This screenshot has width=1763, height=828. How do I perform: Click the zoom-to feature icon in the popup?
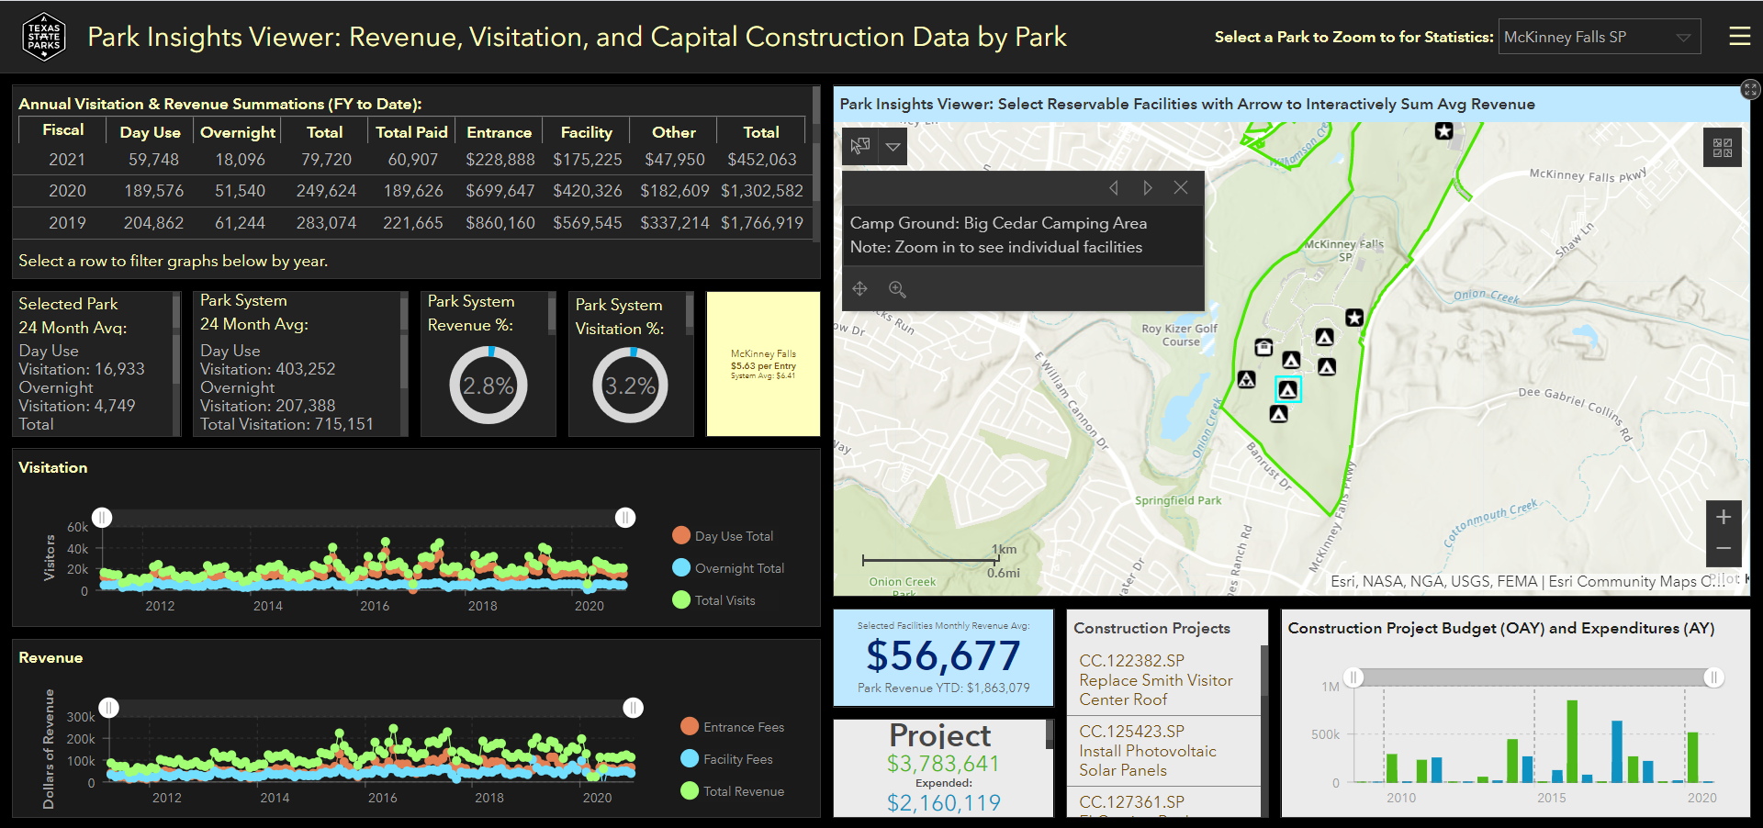(897, 289)
